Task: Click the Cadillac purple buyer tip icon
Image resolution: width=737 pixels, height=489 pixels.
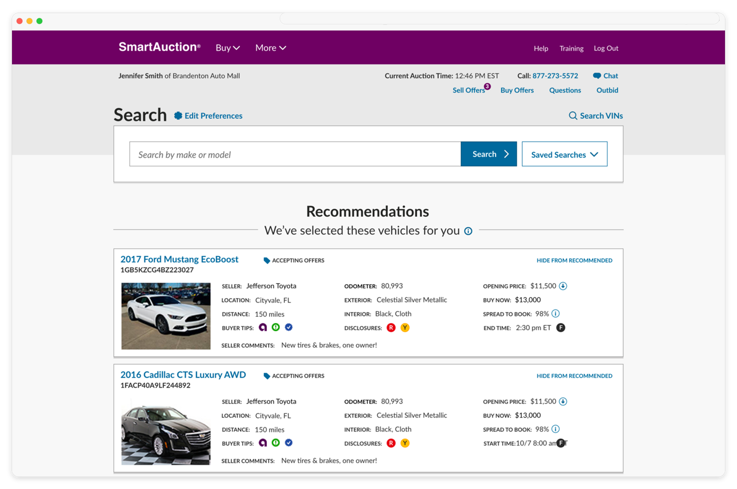Action: coord(263,443)
